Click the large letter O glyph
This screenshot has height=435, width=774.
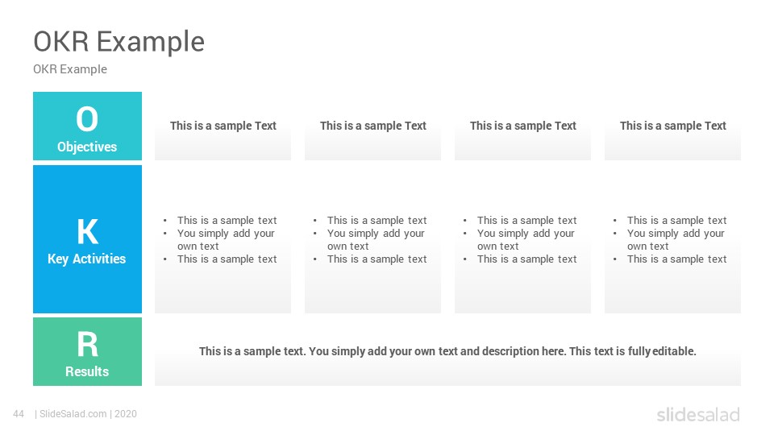pos(87,119)
